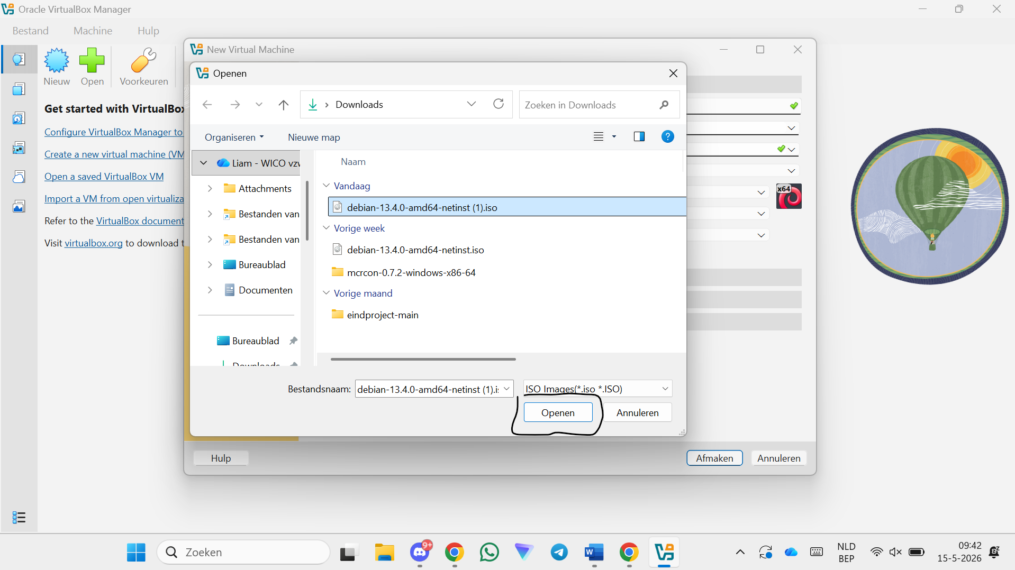Click the forward arrow in Openen dialog
Image resolution: width=1015 pixels, height=570 pixels.
coord(235,105)
